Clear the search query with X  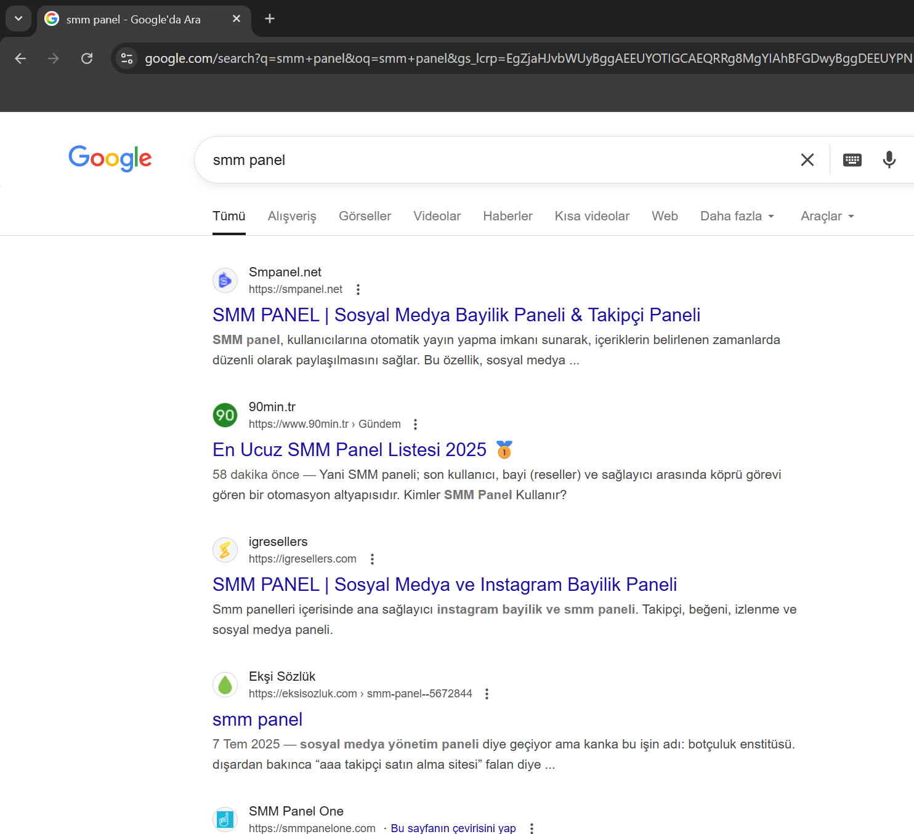click(807, 160)
